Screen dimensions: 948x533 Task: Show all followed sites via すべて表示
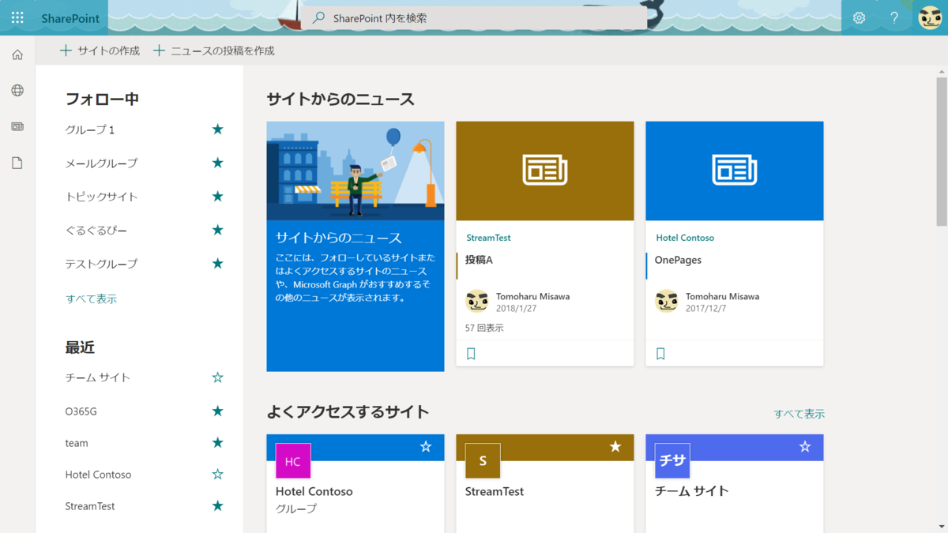[x=91, y=299]
